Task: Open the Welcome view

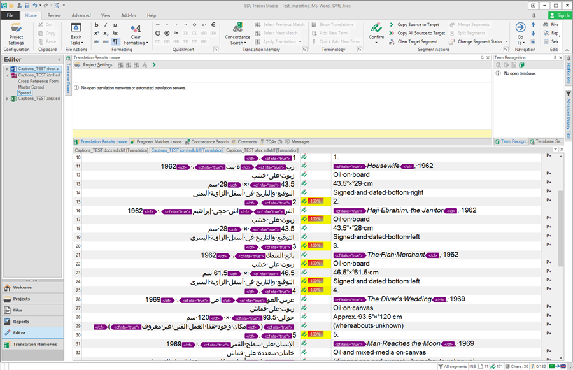Action: point(32,288)
